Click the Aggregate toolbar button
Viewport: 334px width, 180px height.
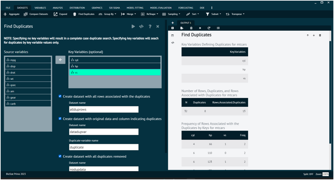coord(12,14)
